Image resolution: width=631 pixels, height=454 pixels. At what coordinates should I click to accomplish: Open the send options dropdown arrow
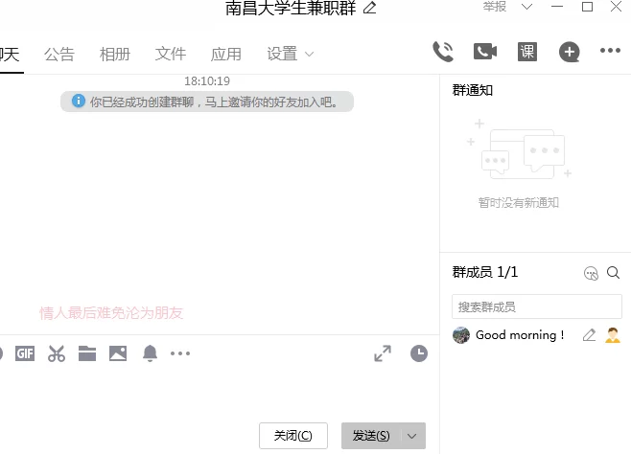tap(412, 436)
